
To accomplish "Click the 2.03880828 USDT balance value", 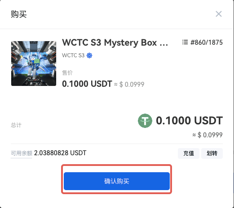I will (x=60, y=153).
